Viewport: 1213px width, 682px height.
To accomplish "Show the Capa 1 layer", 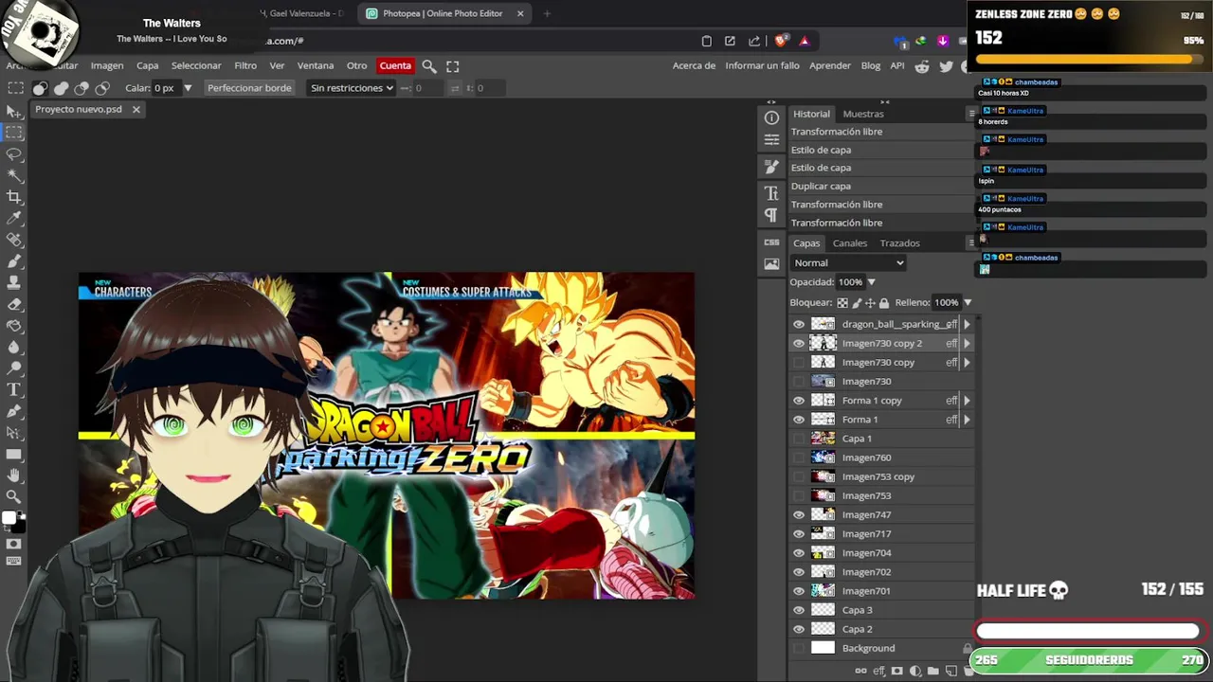I will point(799,439).
